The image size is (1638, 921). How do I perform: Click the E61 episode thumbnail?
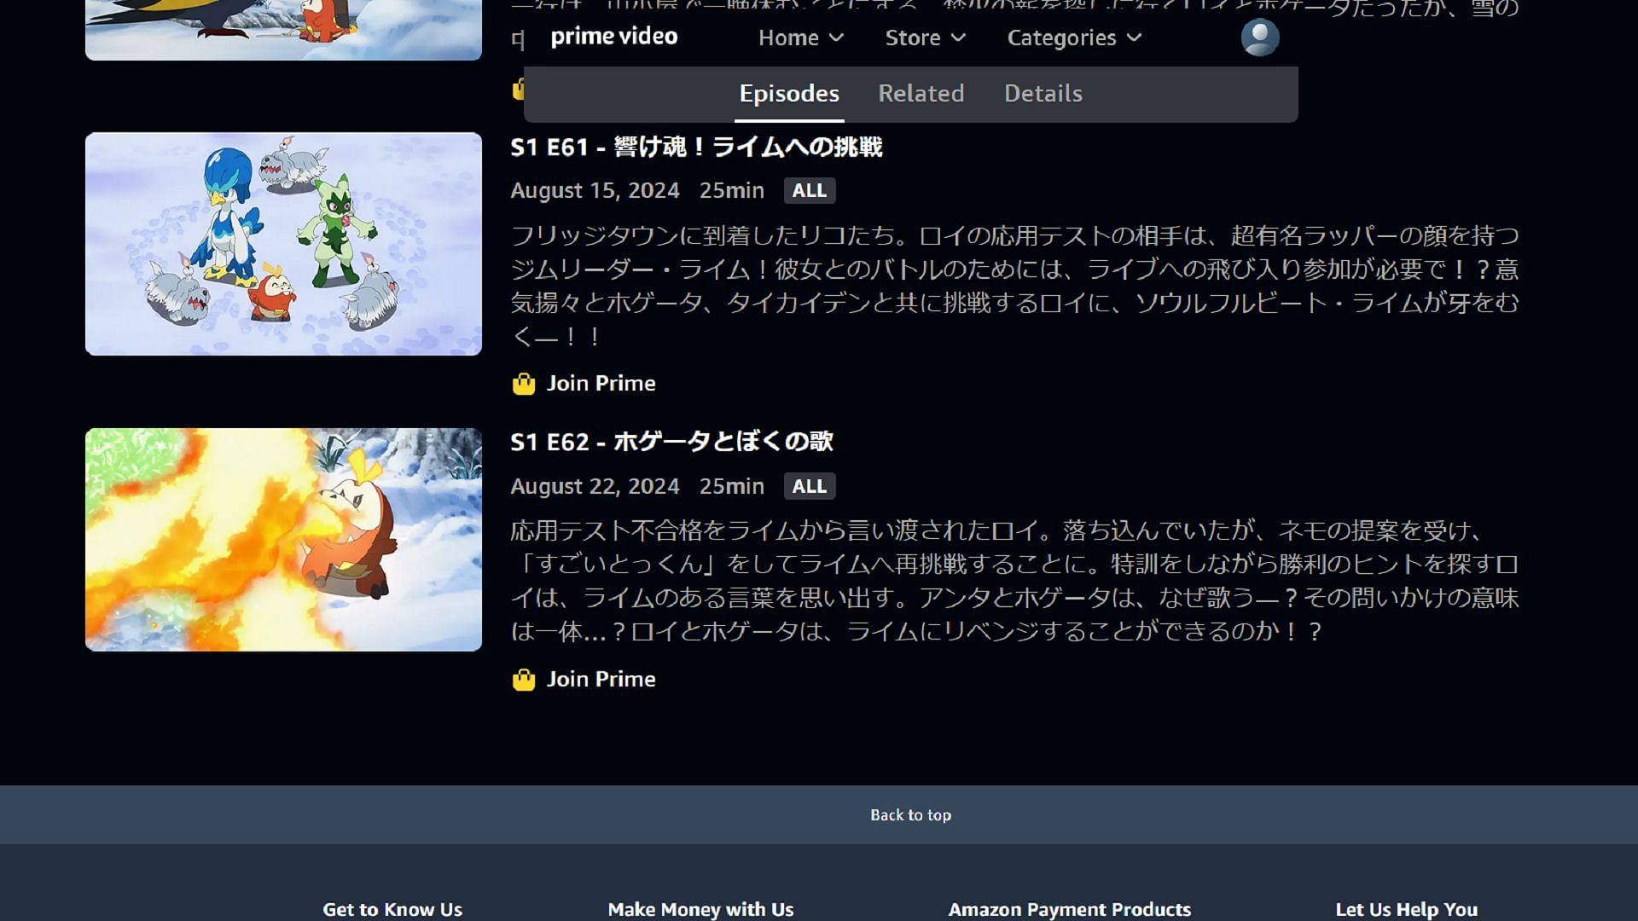click(x=285, y=244)
